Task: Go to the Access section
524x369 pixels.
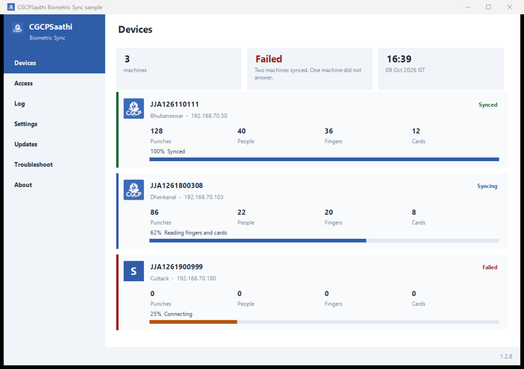Action: click(54, 83)
